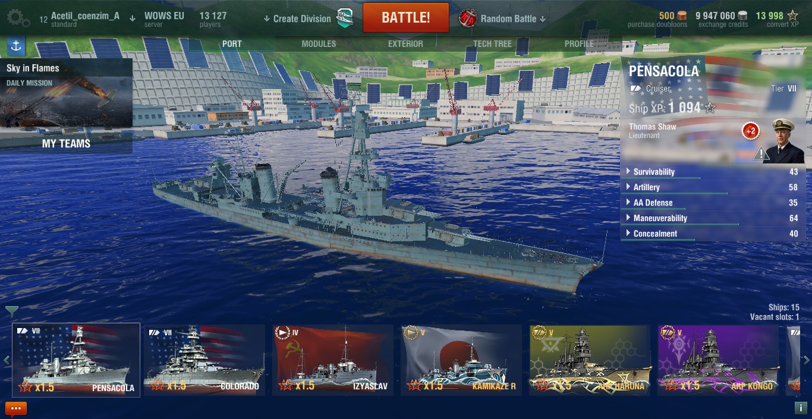Click the info icon at bottom right
The height and width of the screenshot is (419, 812).
800,408
